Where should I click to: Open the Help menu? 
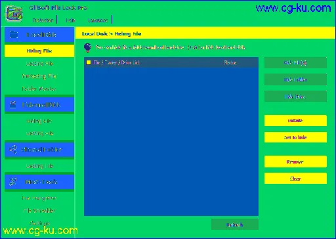point(71,20)
